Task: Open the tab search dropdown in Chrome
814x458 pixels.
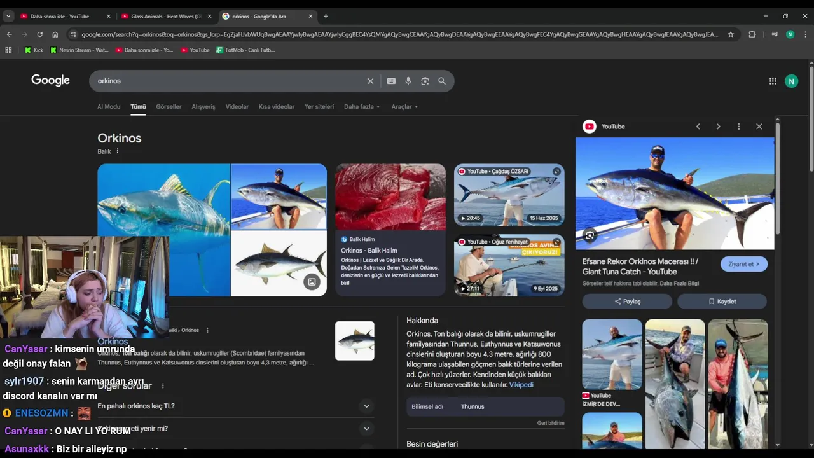Action: (x=8, y=16)
